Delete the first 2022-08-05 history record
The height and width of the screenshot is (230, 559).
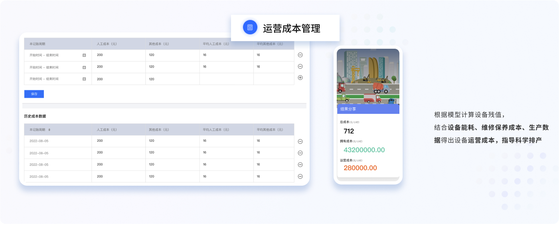pyautogui.click(x=300, y=141)
